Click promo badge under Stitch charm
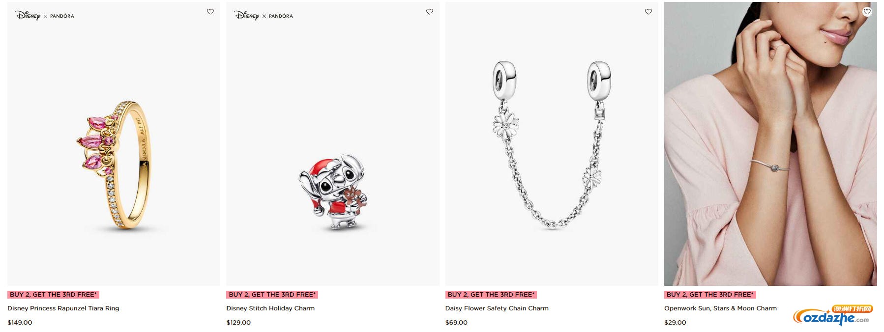Viewport: 884px width, 332px height. (x=272, y=295)
